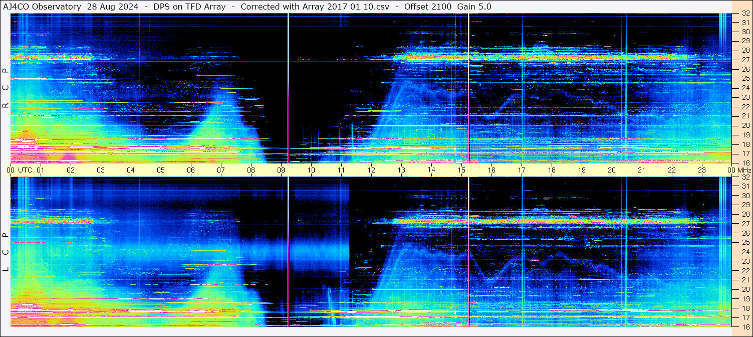Click the MHz unit label beside the time axis

coord(744,170)
